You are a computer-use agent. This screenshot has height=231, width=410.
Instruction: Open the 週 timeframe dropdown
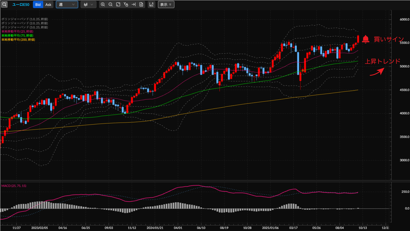(x=67, y=4)
